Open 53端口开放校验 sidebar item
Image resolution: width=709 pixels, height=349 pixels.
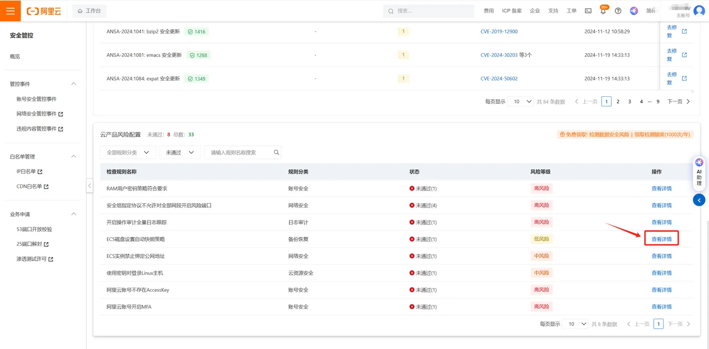(34, 229)
